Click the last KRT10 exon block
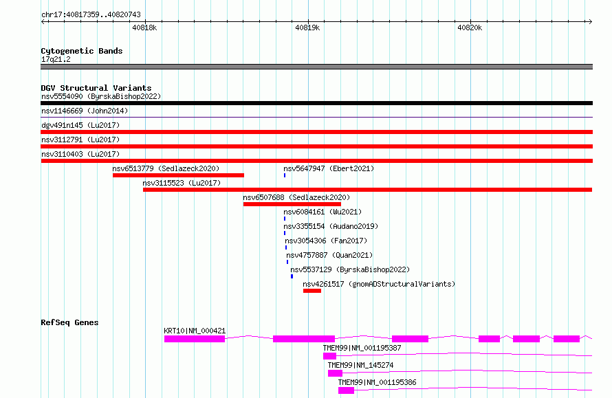This screenshot has width=612, height=398. click(x=567, y=339)
